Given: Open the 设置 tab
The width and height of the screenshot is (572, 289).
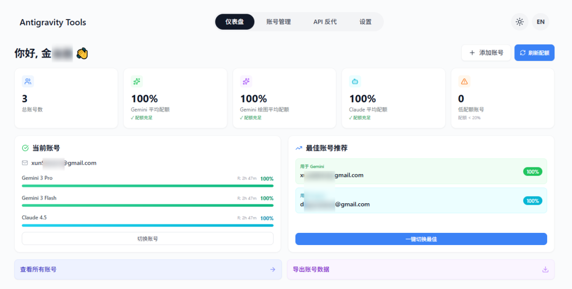Looking at the screenshot, I should pos(365,22).
